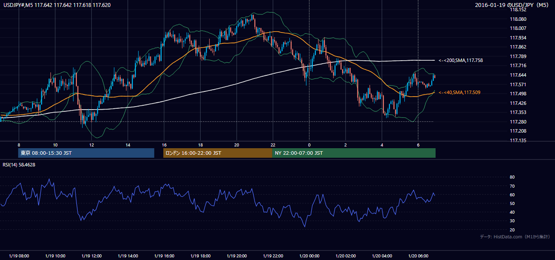
Task: Click the 1/20 00:00 time axis label
Action: (x=309, y=256)
